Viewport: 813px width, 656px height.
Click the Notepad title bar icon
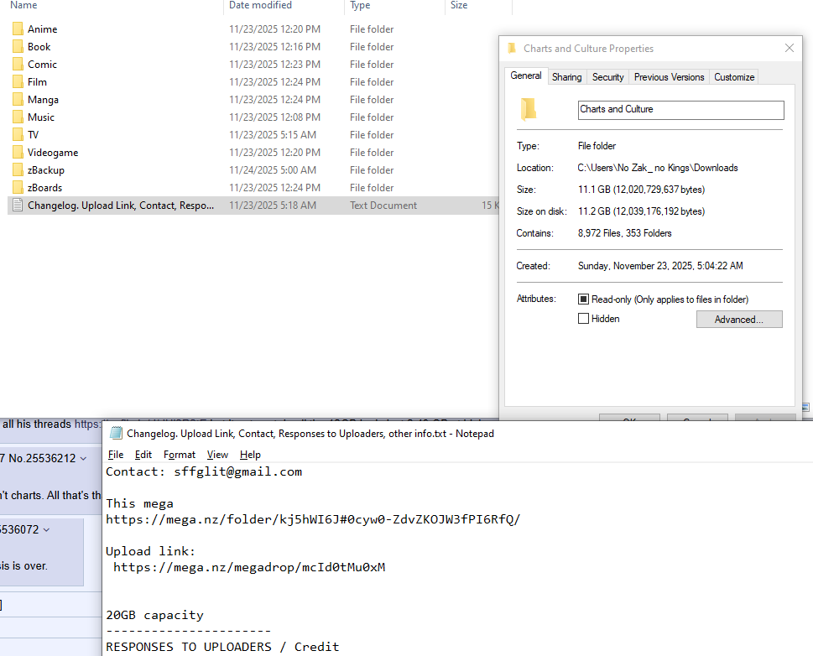coord(116,434)
